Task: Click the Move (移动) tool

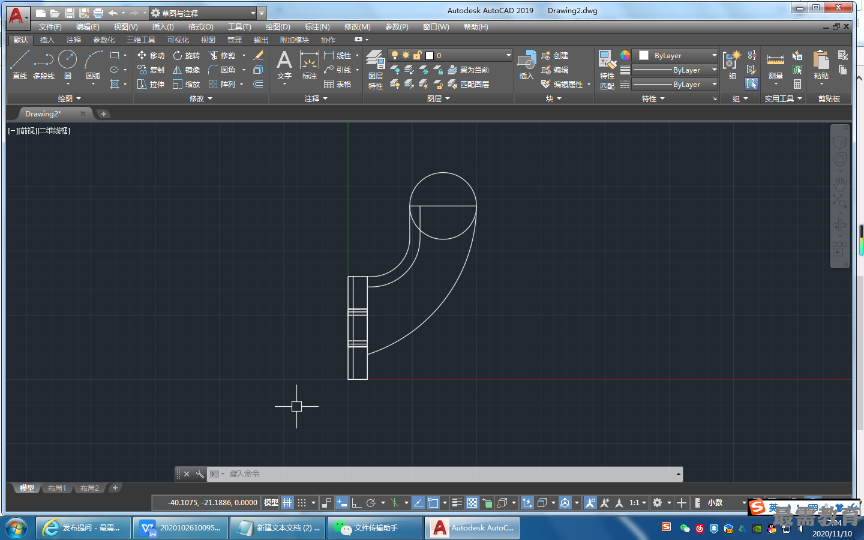Action: [151, 55]
